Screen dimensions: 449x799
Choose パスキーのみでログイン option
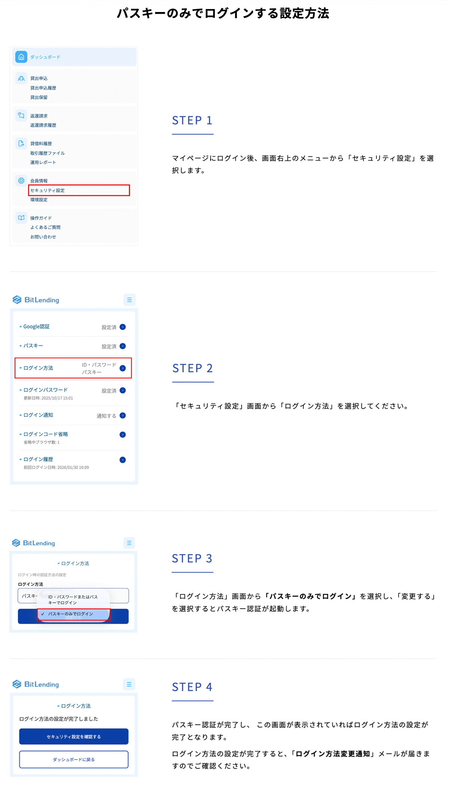(74, 614)
